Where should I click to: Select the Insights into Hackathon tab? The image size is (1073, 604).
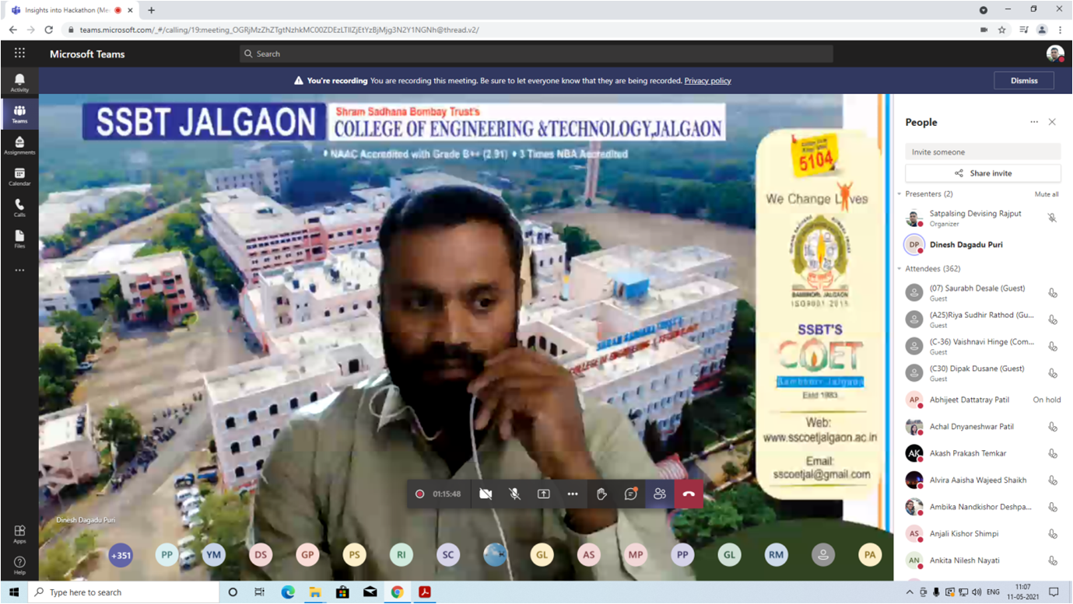click(x=70, y=10)
